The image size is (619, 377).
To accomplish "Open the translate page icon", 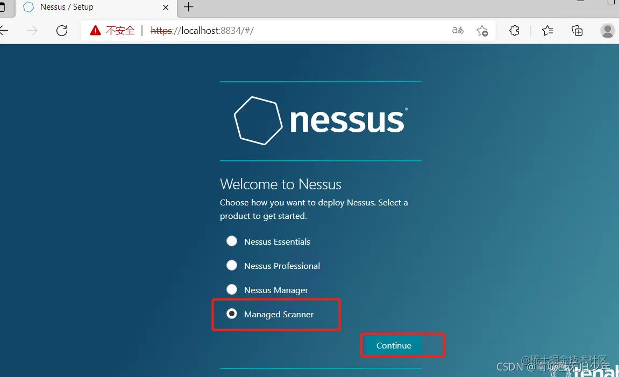I will 458,31.
